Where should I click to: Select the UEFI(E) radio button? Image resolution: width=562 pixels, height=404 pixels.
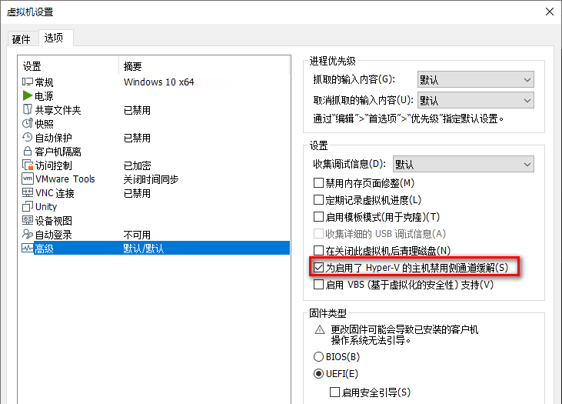pos(318,373)
